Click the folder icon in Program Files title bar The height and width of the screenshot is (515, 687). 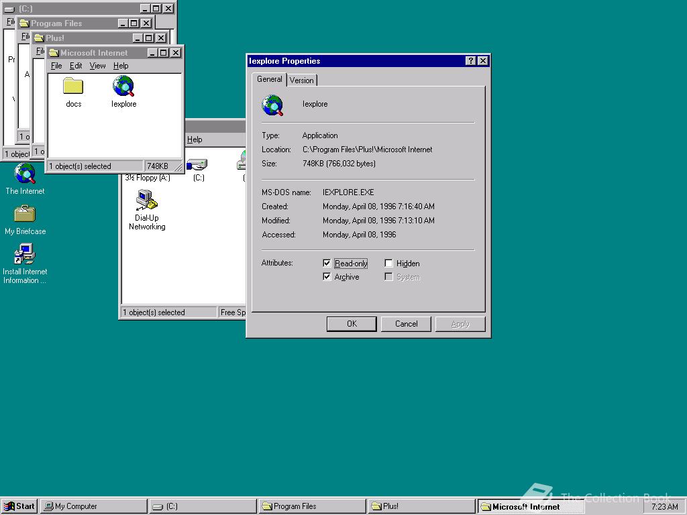pos(24,23)
